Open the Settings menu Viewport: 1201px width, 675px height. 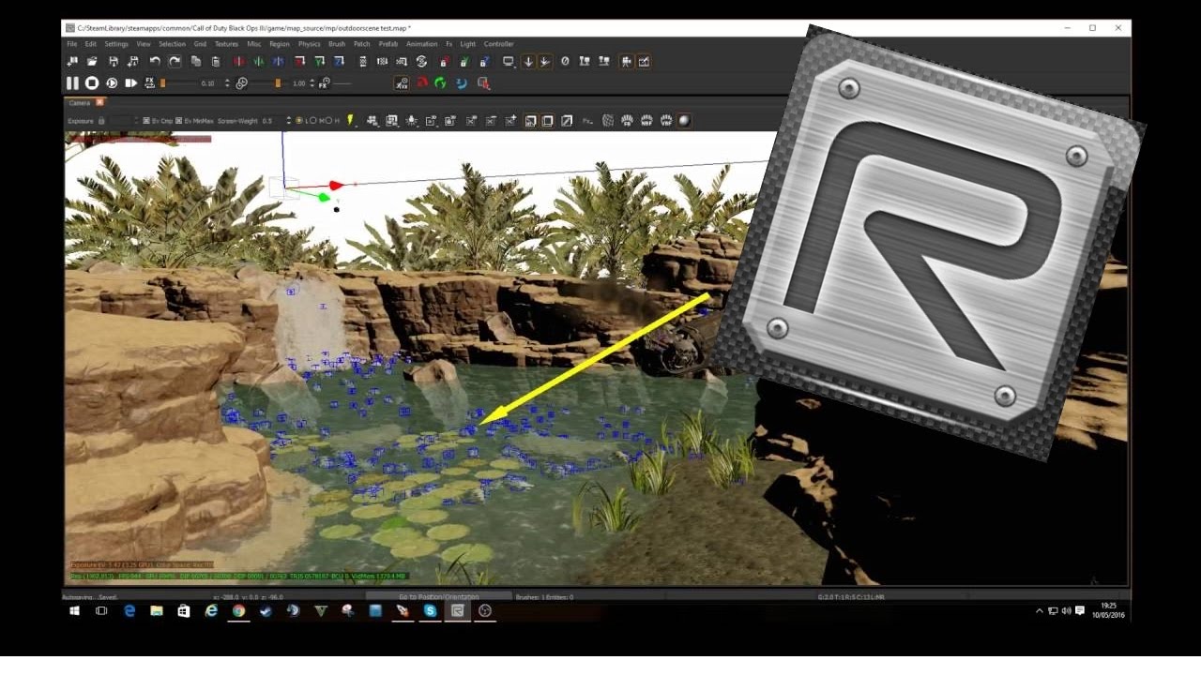[116, 44]
